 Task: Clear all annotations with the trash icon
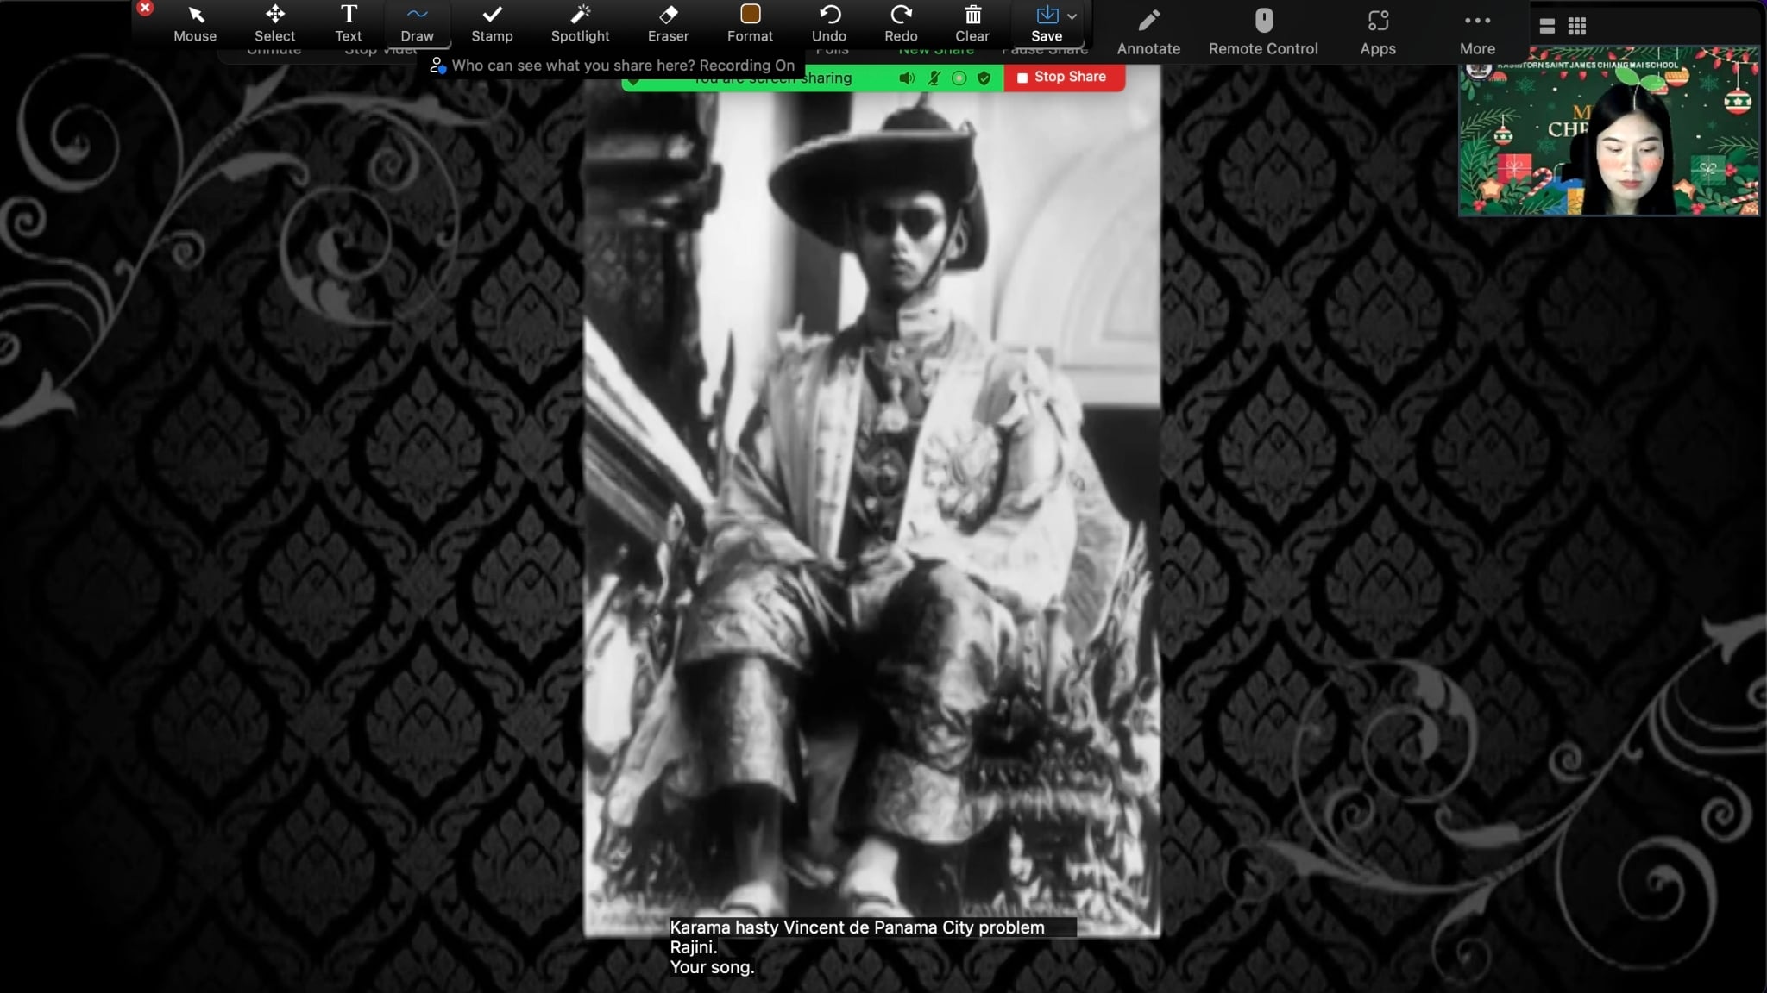[x=972, y=23]
